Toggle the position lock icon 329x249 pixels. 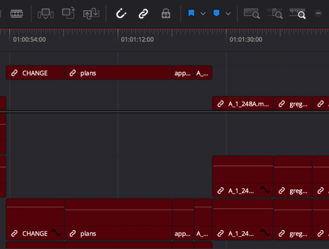(166, 14)
